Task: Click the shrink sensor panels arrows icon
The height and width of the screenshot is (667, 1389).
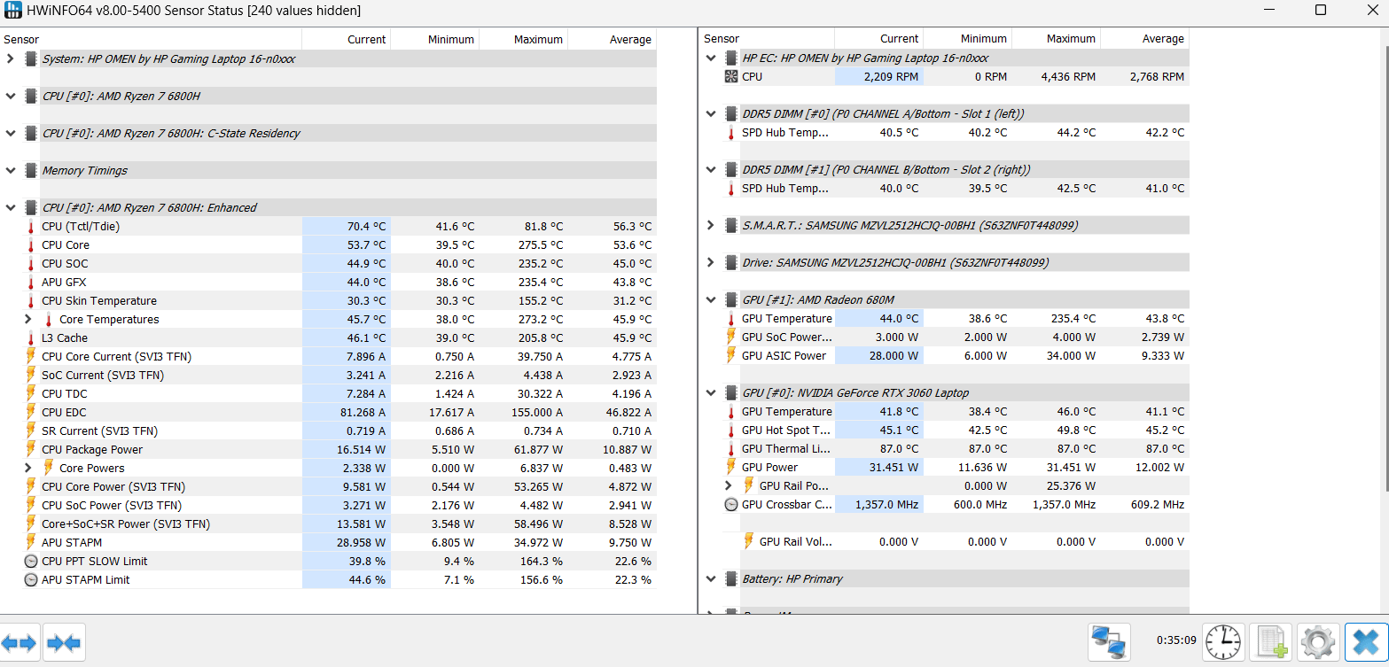Action: point(64,643)
